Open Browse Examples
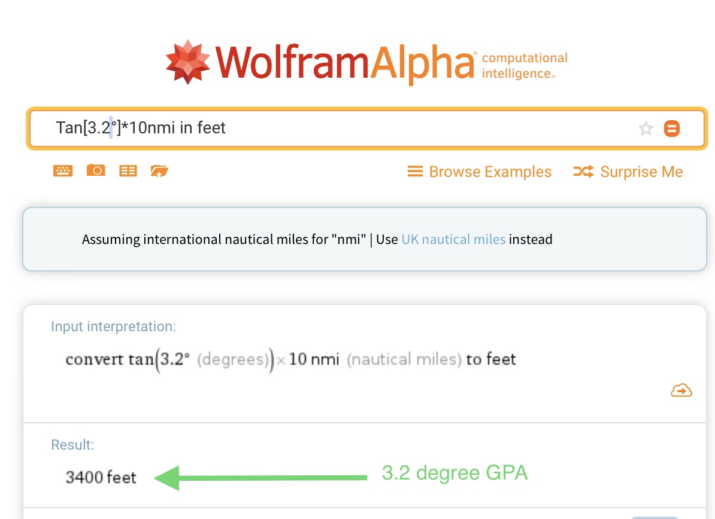This screenshot has width=715, height=519. pos(490,172)
